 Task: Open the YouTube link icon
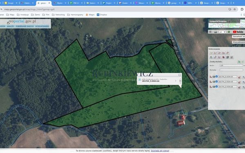(238, 32)
